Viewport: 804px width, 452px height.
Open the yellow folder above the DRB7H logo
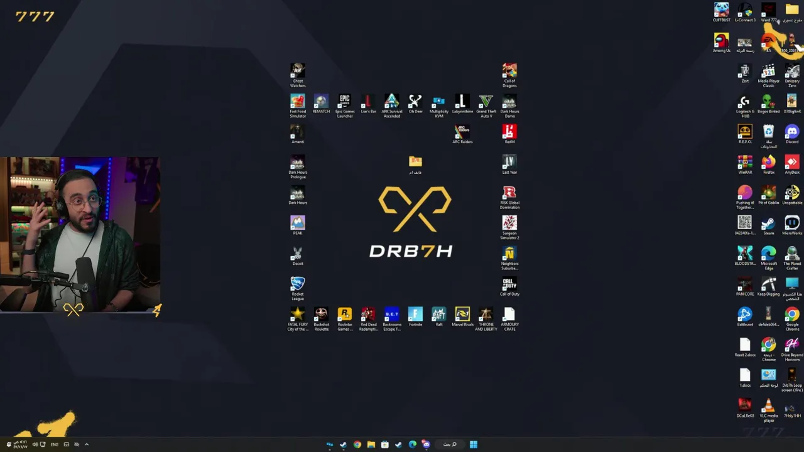[415, 165]
